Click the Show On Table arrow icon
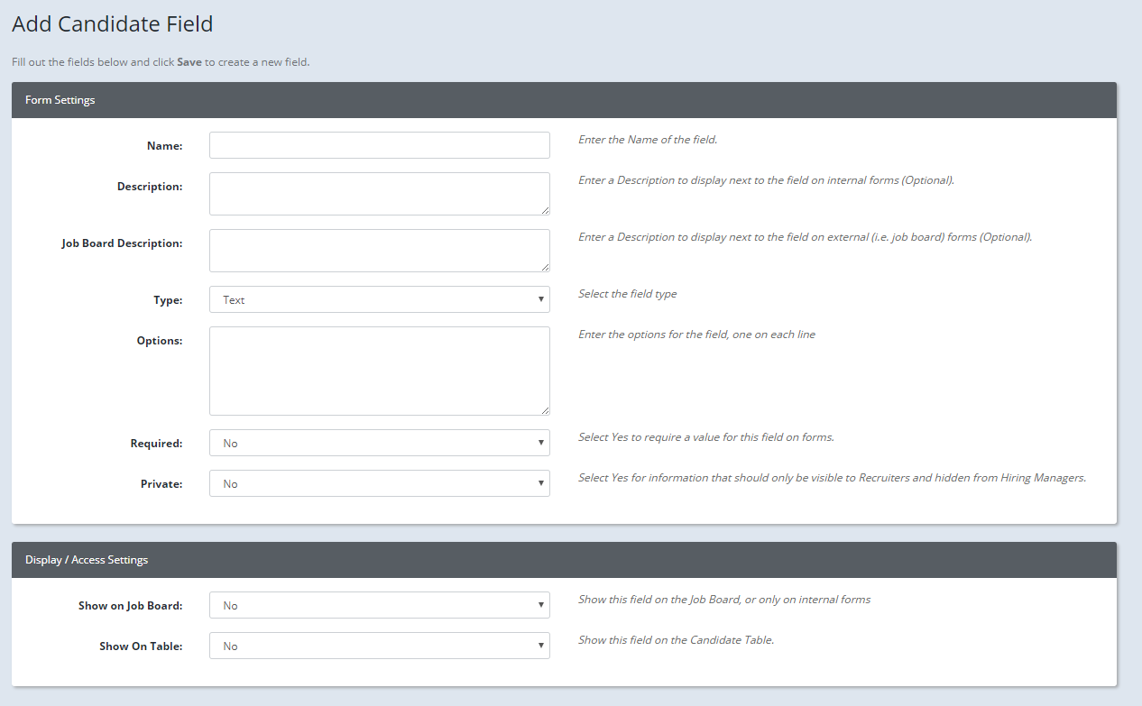 [x=541, y=646]
